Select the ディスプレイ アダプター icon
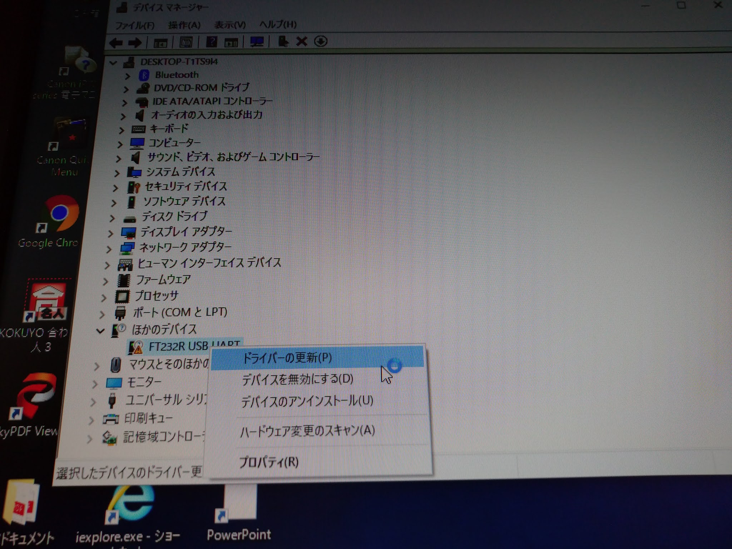 coord(129,233)
